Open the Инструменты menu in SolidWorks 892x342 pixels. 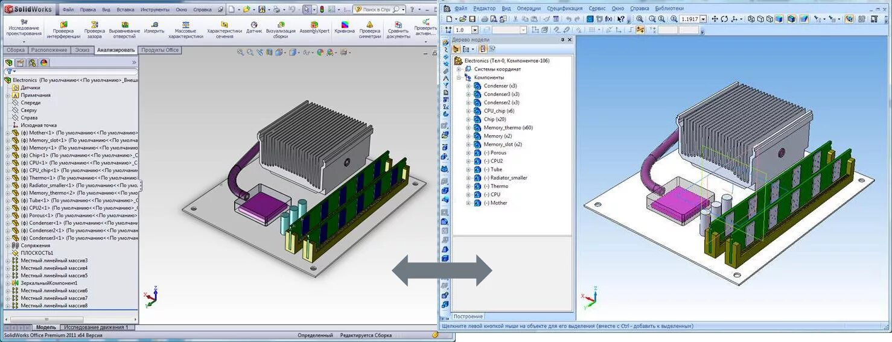click(155, 10)
